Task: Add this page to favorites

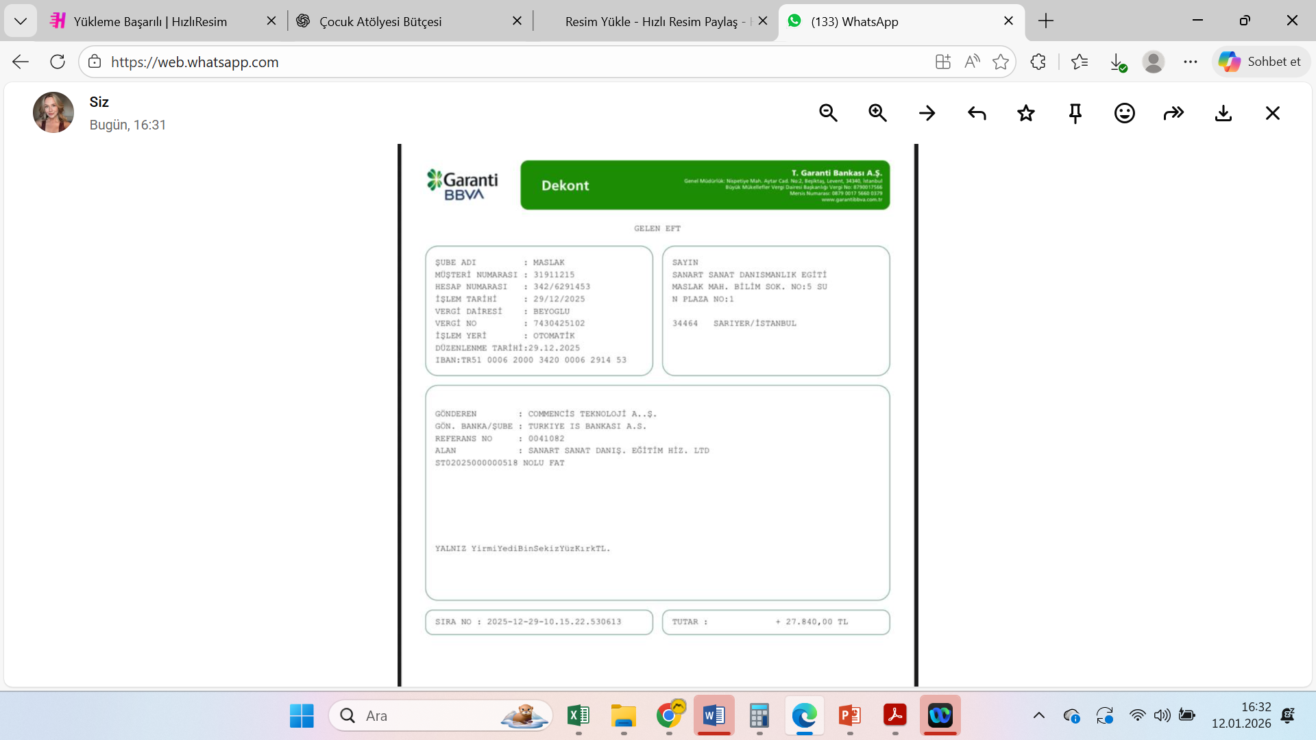Action: coord(1001,62)
